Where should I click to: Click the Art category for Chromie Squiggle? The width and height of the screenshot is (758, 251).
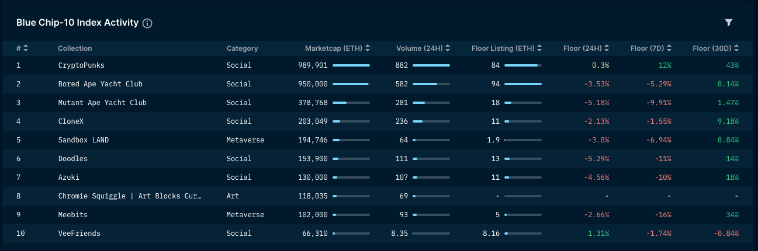[x=233, y=196]
